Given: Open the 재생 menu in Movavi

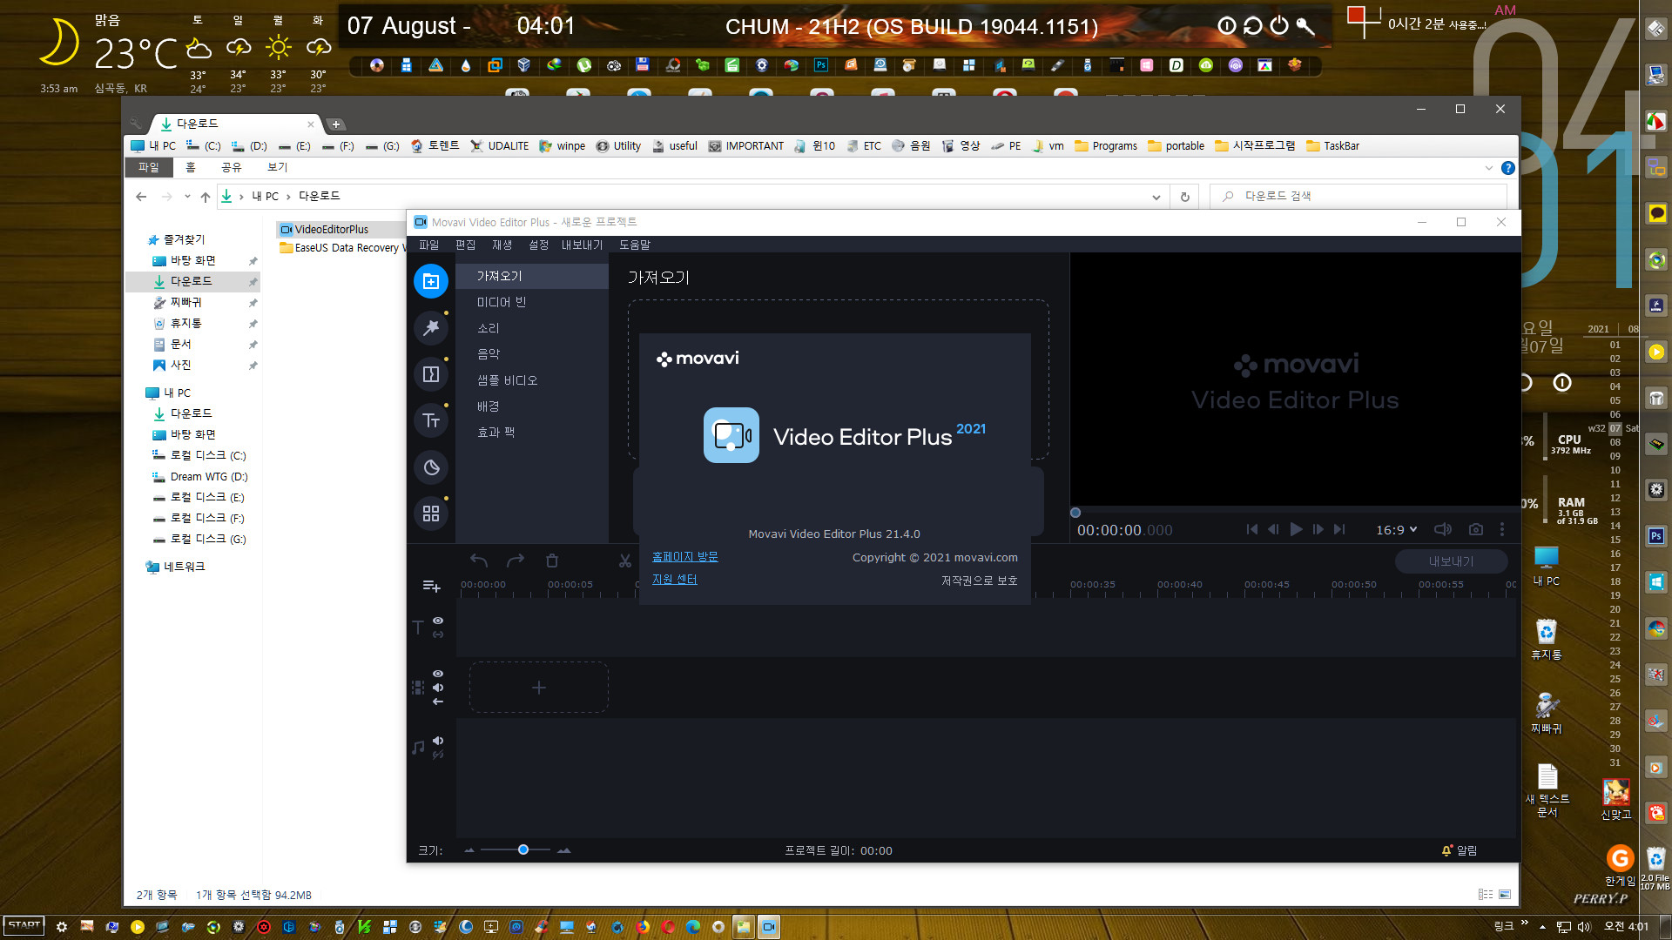Looking at the screenshot, I should pos(502,245).
